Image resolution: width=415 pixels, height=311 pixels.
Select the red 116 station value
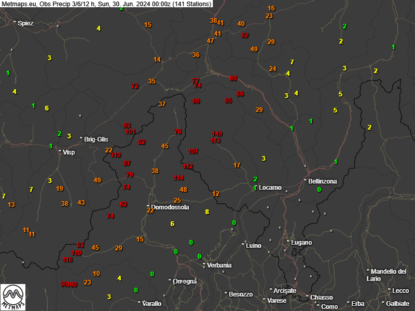pos(67,260)
